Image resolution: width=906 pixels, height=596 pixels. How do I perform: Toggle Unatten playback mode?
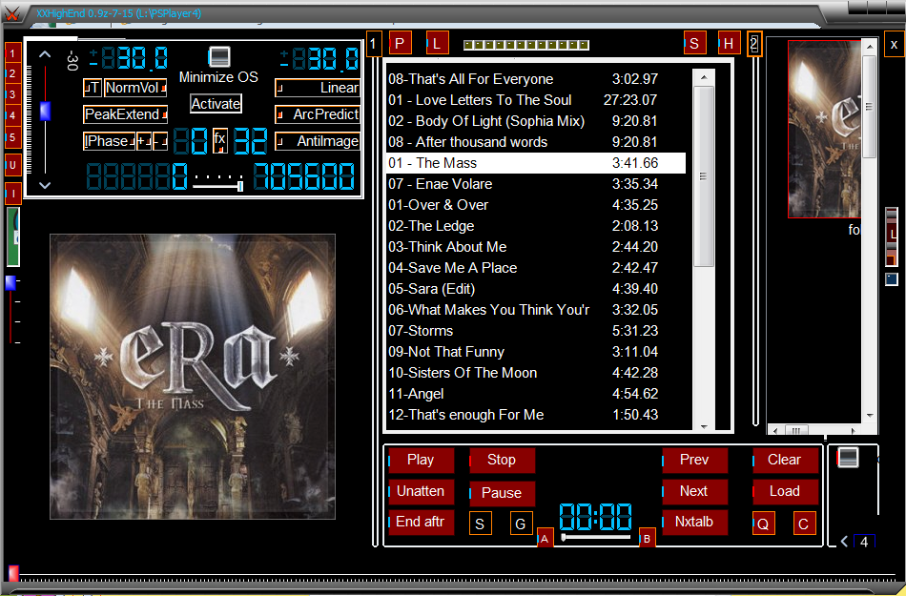pos(422,491)
